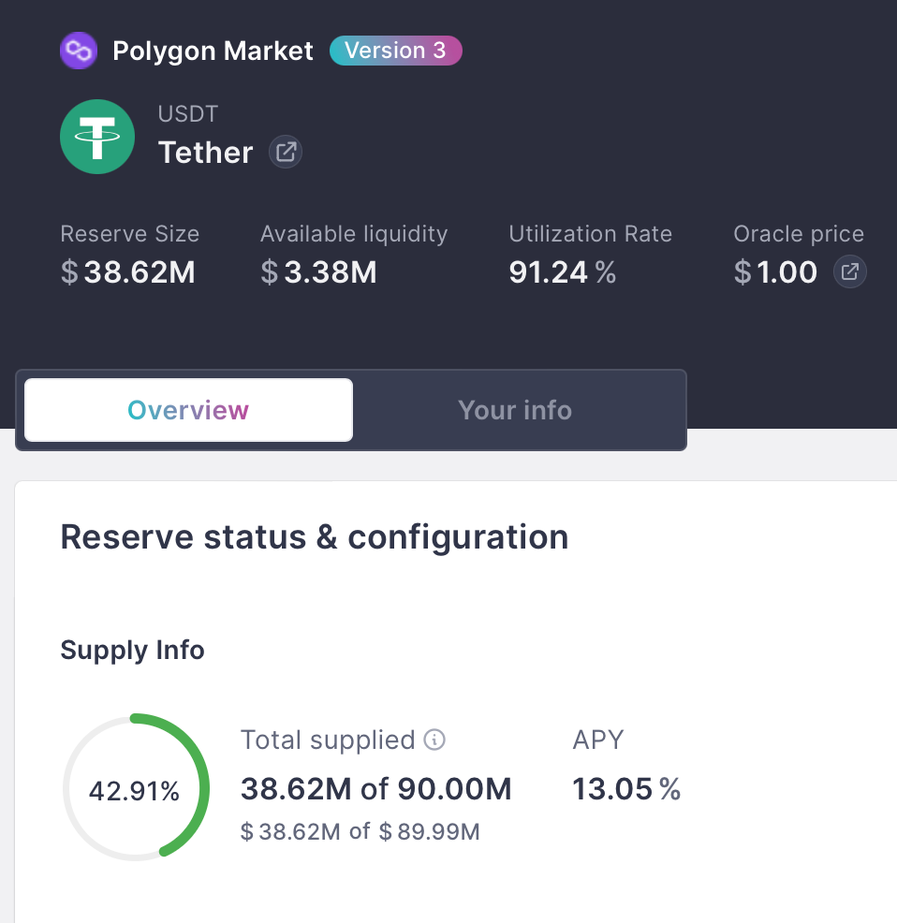
Task: Click the Supply Info section header
Action: click(132, 650)
